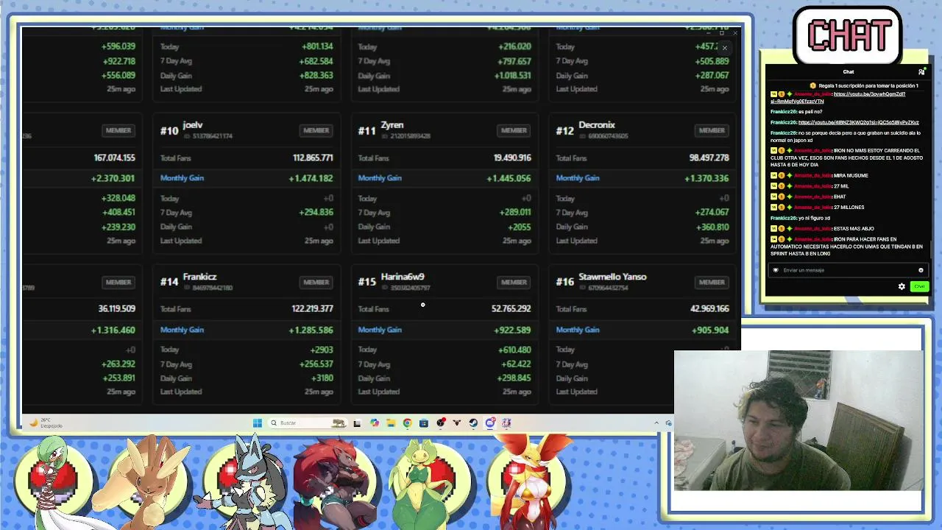Show hidden system tray icons chevron
Viewport: 942px width, 530px height.
click(x=656, y=423)
